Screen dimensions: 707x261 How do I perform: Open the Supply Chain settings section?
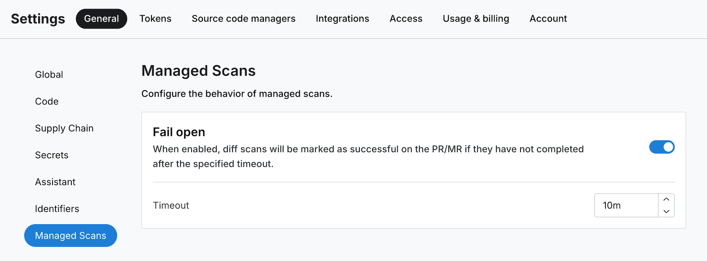(x=64, y=128)
